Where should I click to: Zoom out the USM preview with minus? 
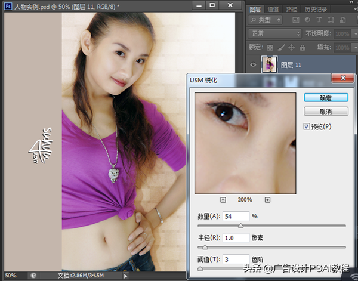223,199
